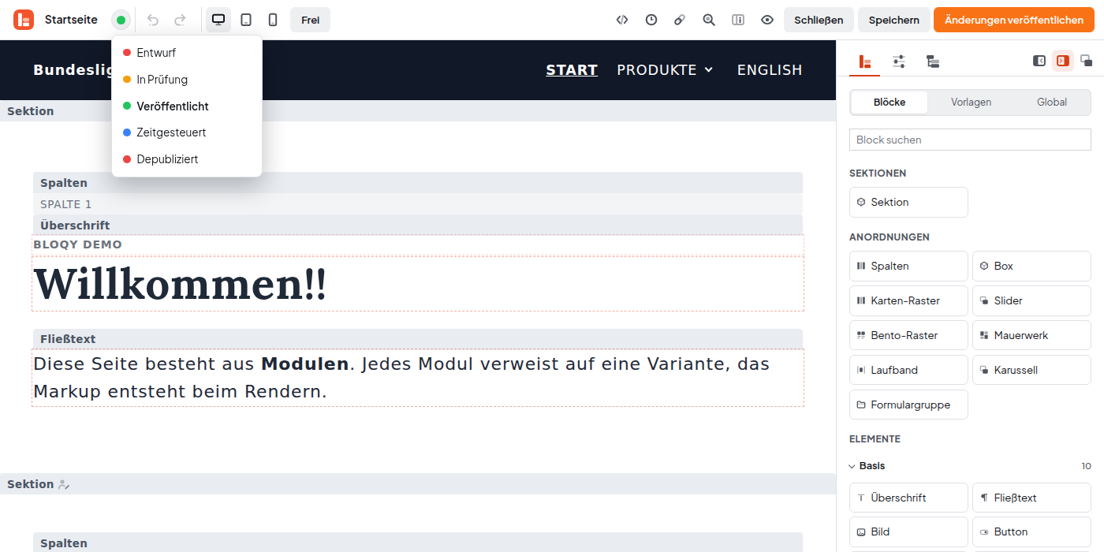Add the Formulargruppe block
Image resolution: width=1104 pixels, height=552 pixels.
pyautogui.click(x=908, y=405)
